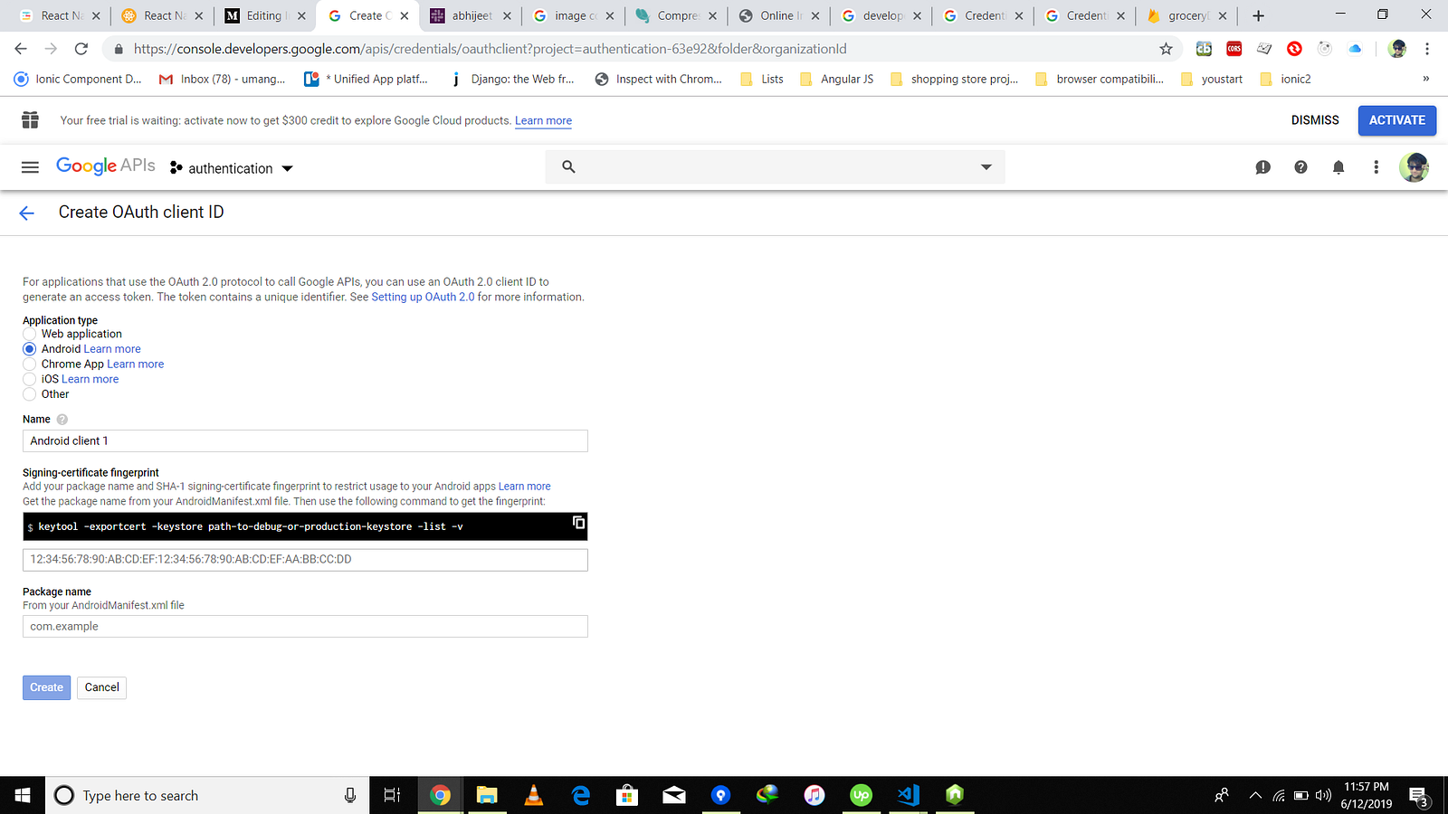Click the console search box
This screenshot has height=814, width=1448.
pyautogui.click(x=775, y=167)
